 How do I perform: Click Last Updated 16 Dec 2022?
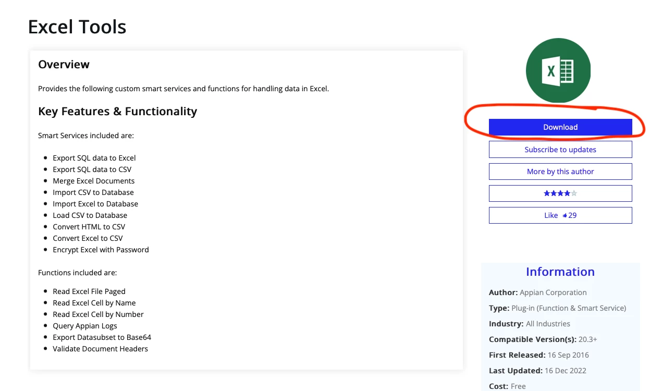click(x=537, y=371)
